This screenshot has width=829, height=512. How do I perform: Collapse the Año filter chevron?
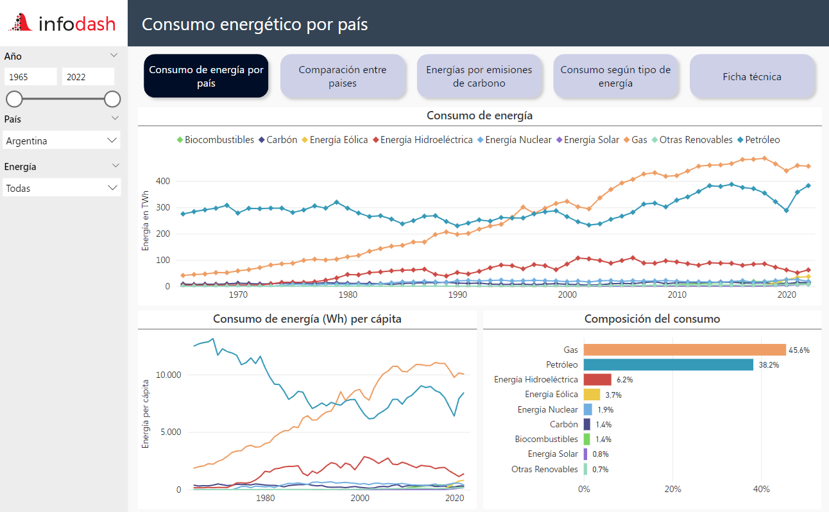[114, 55]
